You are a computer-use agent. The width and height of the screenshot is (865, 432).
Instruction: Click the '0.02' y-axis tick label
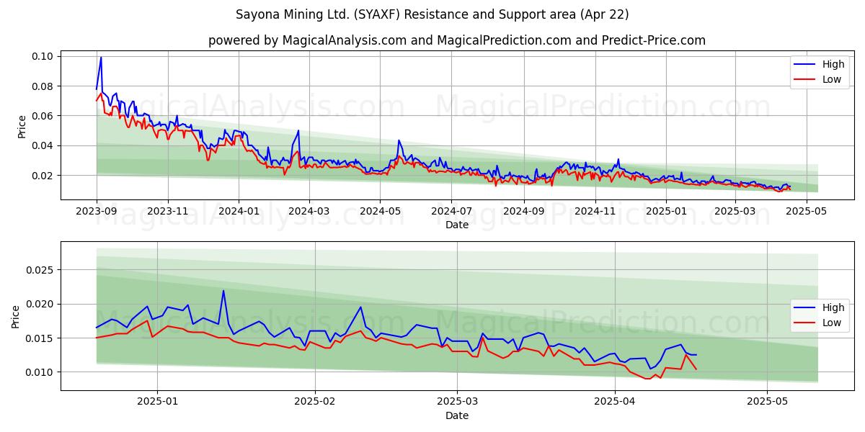[x=43, y=176]
